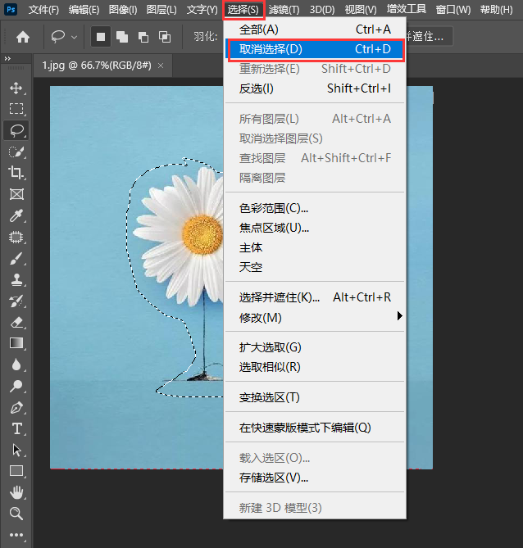
Task: Choose 反选(I) invert selection
Action: coord(315,88)
